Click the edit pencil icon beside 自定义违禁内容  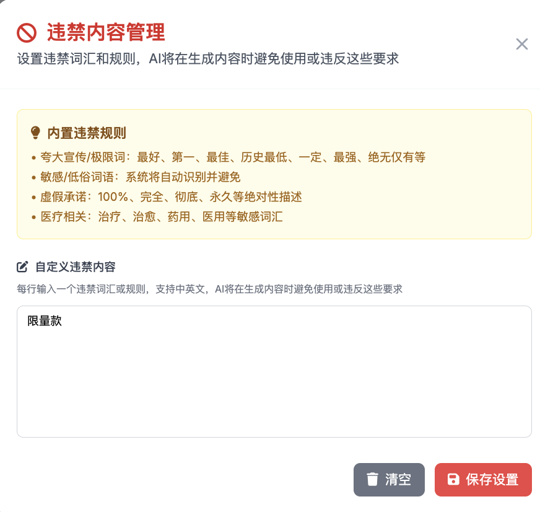[22, 267]
